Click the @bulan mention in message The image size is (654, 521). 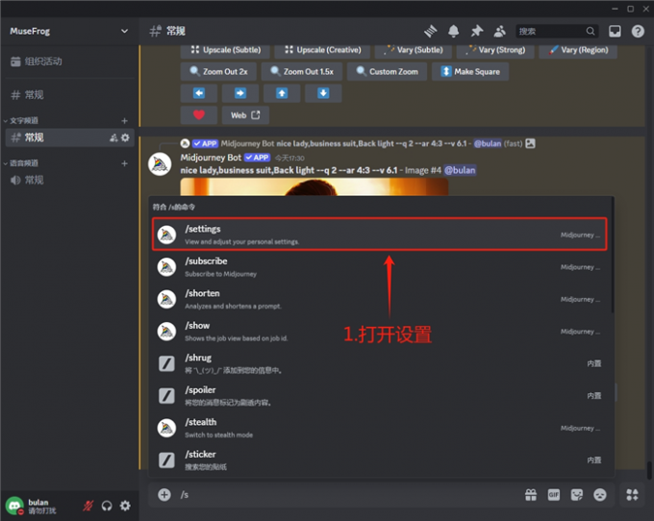460,170
